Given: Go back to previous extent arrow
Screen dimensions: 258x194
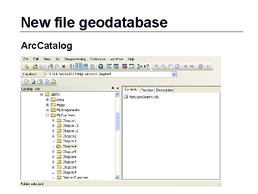Looking at the screenshot, I should (185, 66).
